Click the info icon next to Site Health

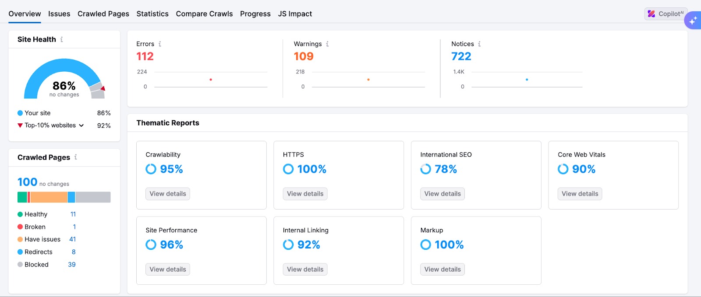[x=62, y=39]
